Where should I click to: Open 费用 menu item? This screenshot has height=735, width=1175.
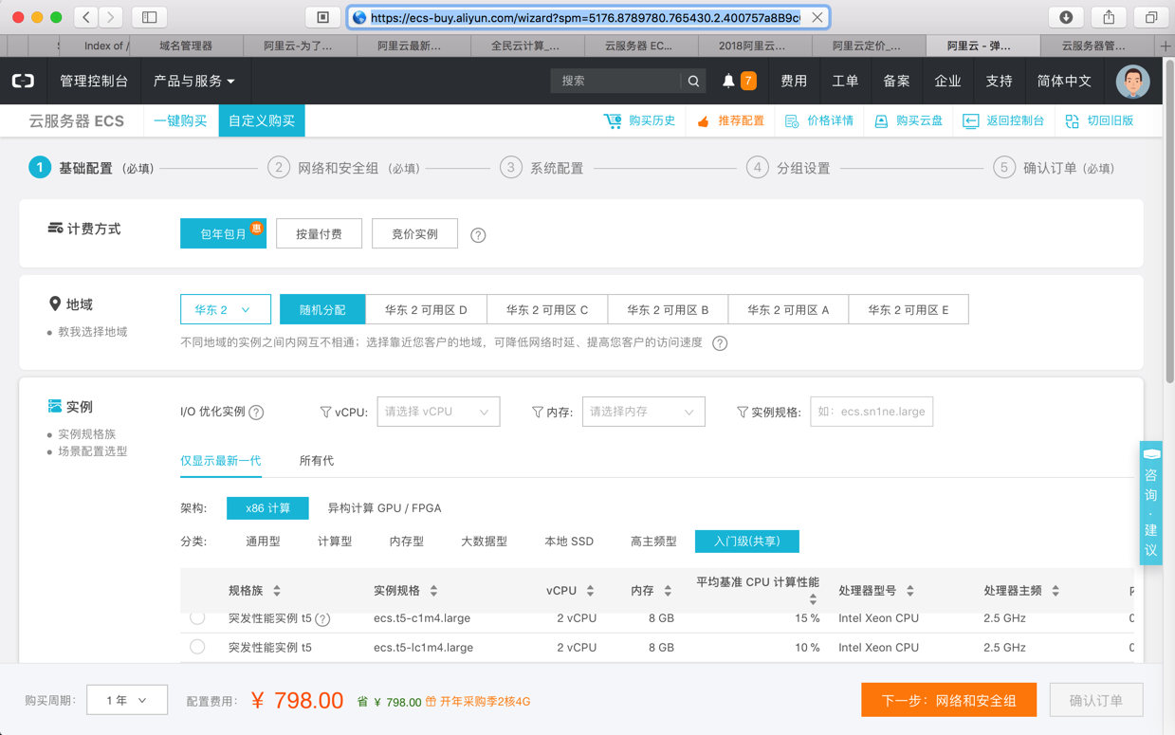pos(794,82)
